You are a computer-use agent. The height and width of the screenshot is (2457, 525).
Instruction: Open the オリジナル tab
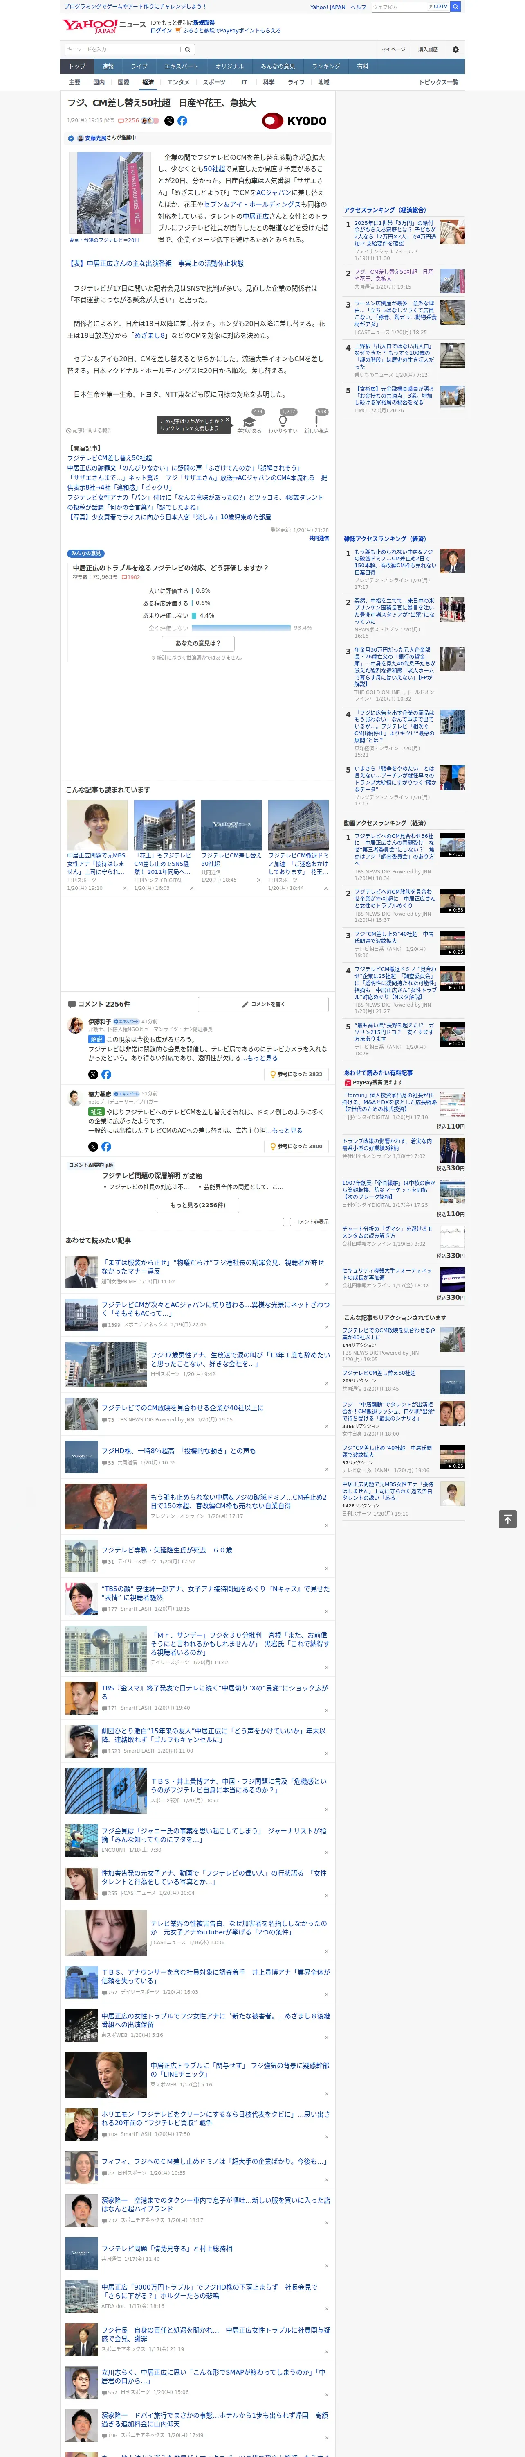point(230,67)
